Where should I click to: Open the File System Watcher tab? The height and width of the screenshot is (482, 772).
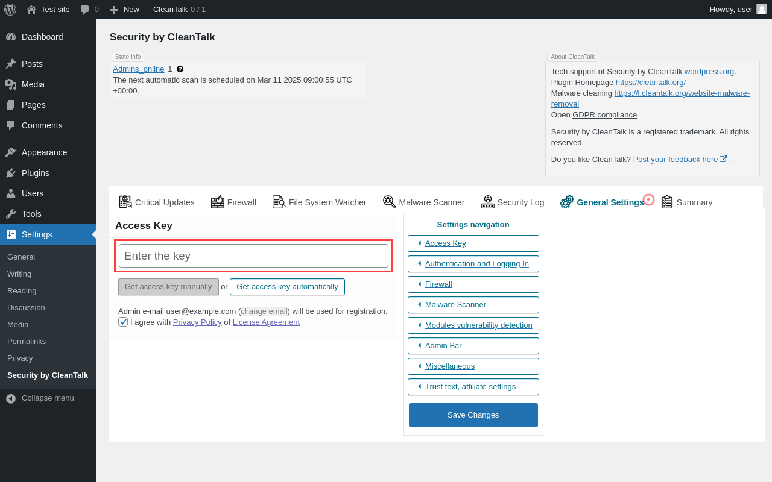point(320,202)
